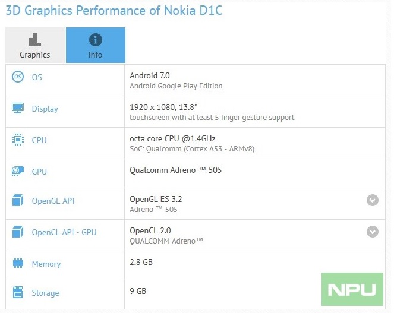Select the Info tab
The width and height of the screenshot is (394, 313).
point(96,45)
